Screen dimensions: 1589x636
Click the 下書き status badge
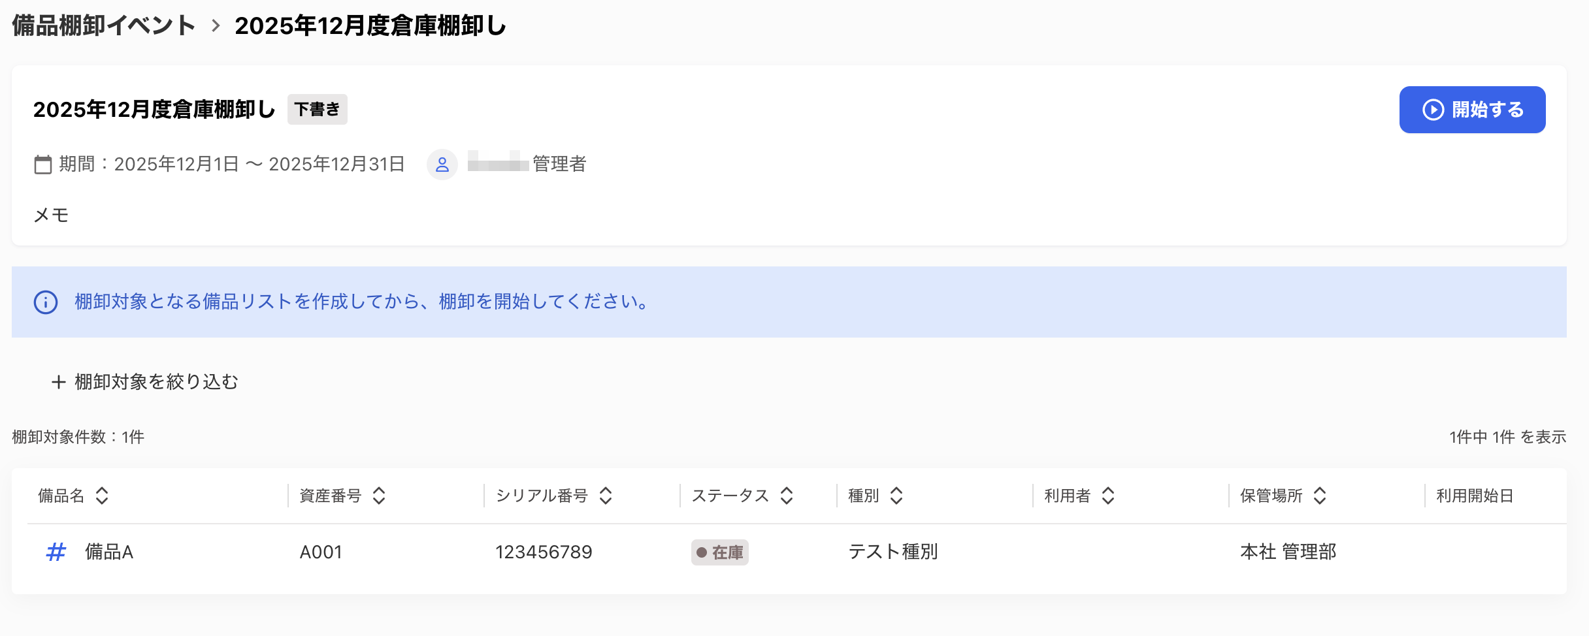point(318,109)
